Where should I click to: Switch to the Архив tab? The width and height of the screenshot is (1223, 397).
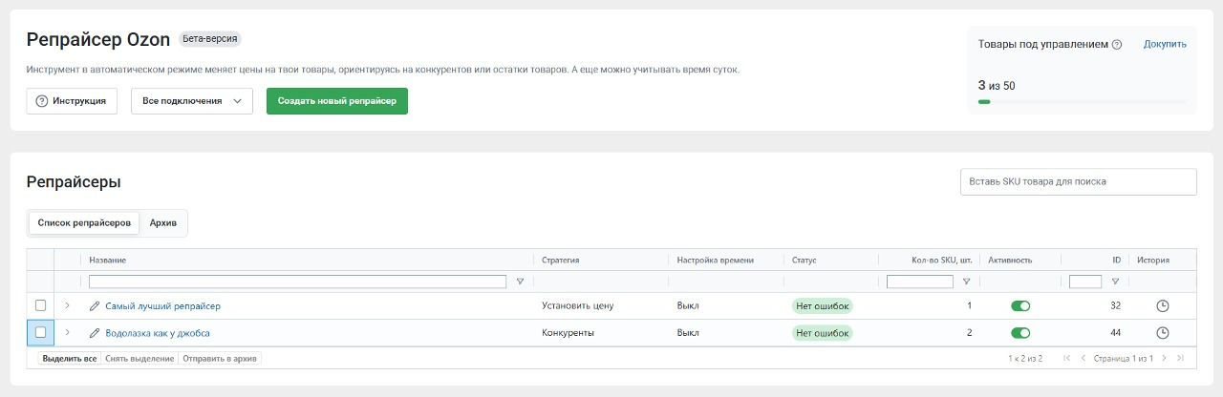pyautogui.click(x=163, y=222)
